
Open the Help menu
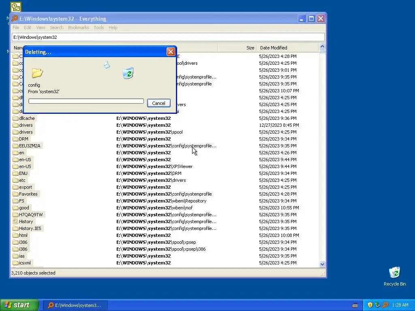coord(113,28)
